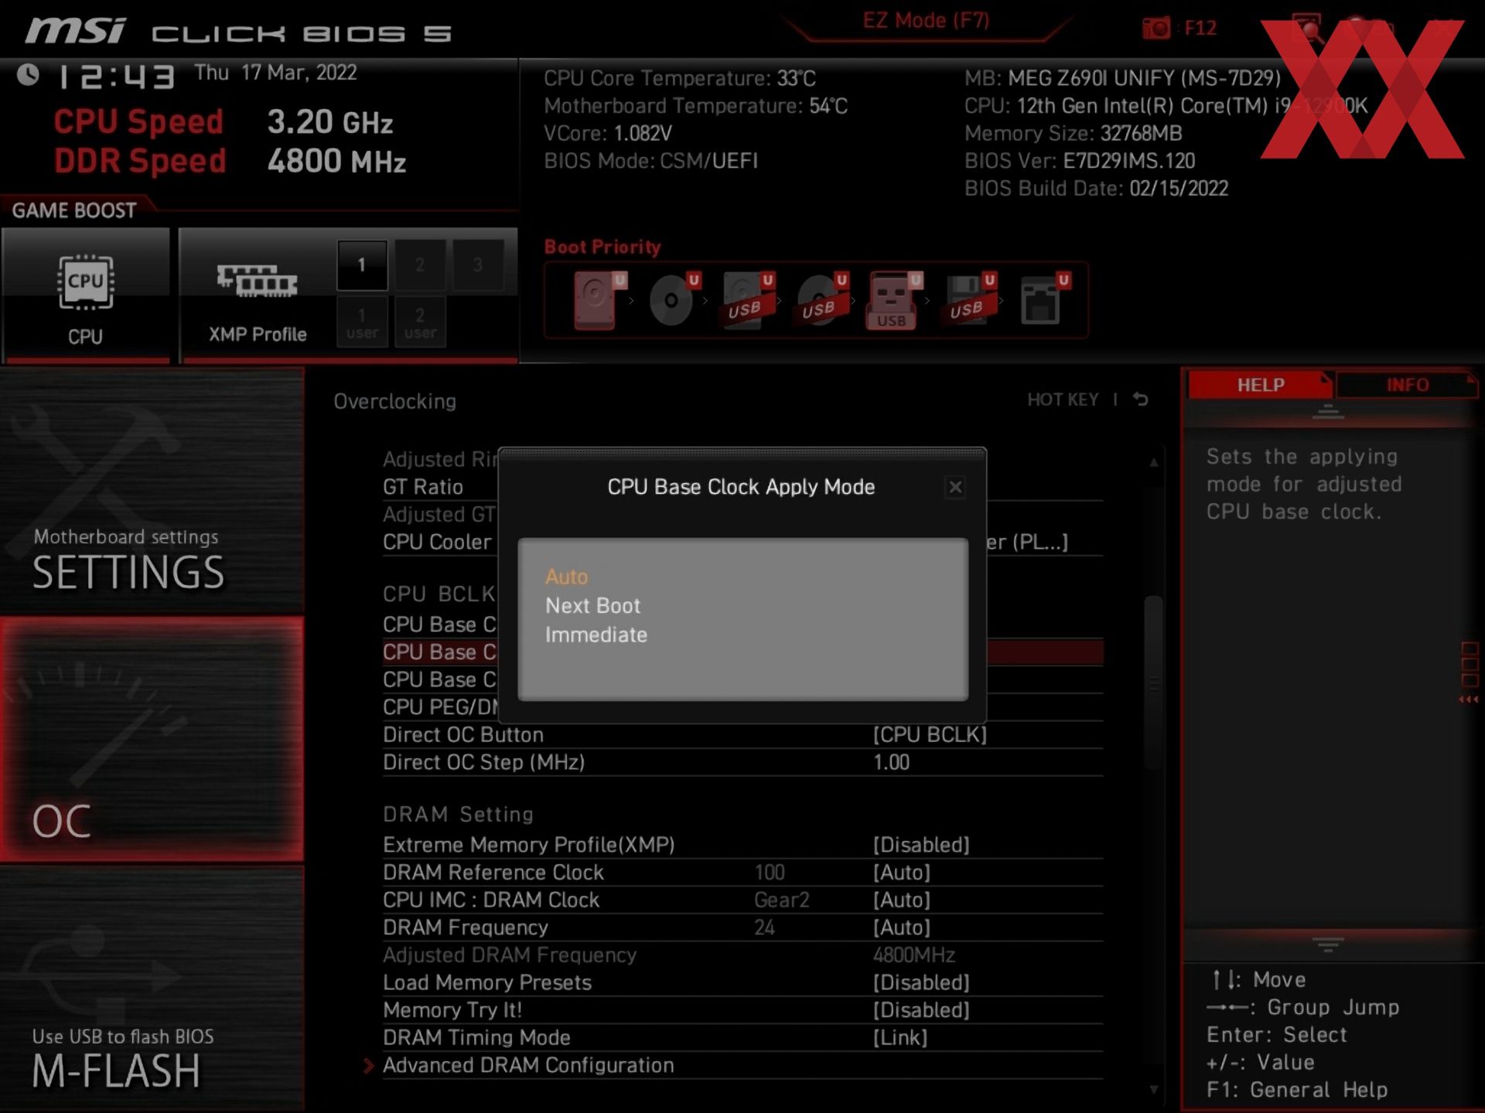The height and width of the screenshot is (1113, 1485).
Task: Click the USB floppy boot device icon
Action: [x=970, y=300]
